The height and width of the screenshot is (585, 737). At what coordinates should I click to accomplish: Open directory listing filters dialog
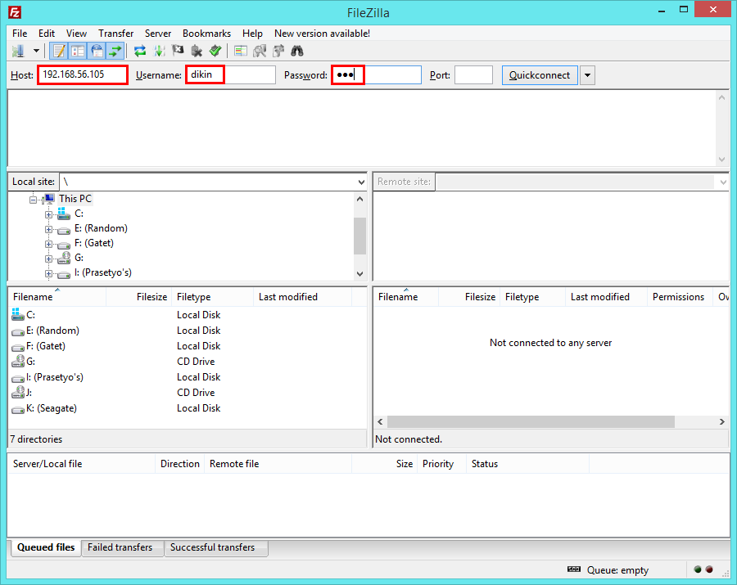pyautogui.click(x=241, y=51)
